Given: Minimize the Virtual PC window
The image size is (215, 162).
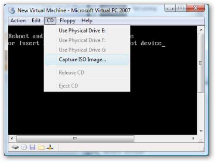Looking at the screenshot, I should point(170,8).
